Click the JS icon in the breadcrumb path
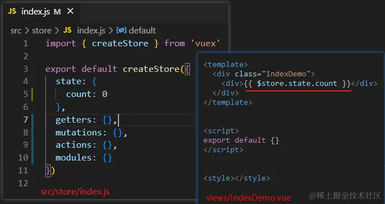This screenshot has width=385, height=204. [x=68, y=30]
